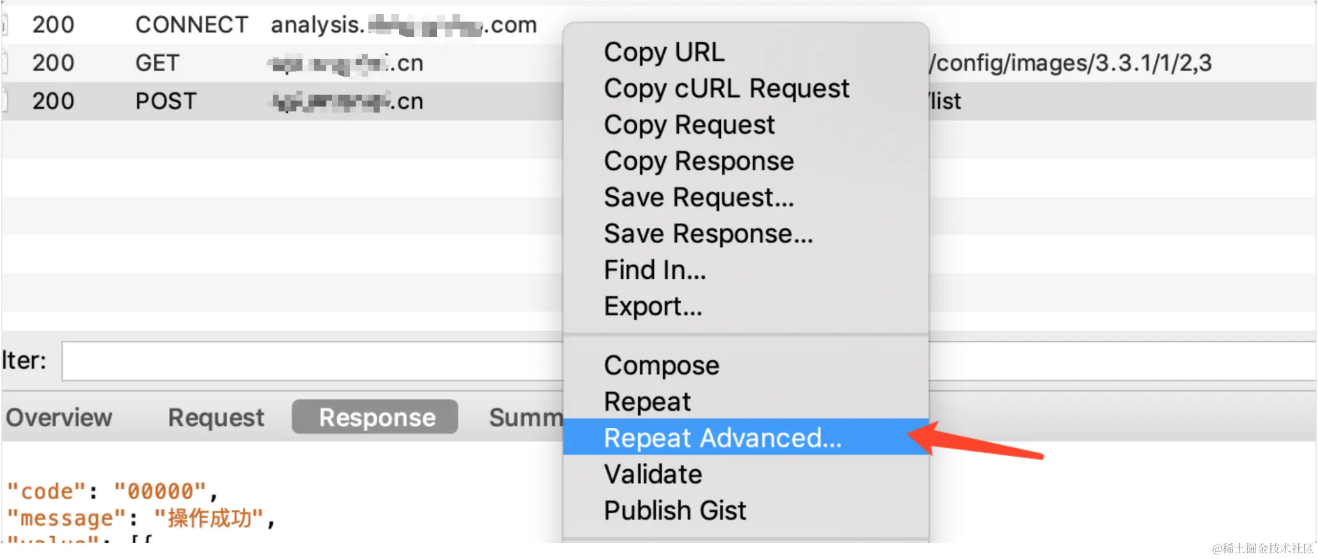1318x559 pixels.
Task: Click the POST request document icon
Action: pyautogui.click(x=4, y=101)
